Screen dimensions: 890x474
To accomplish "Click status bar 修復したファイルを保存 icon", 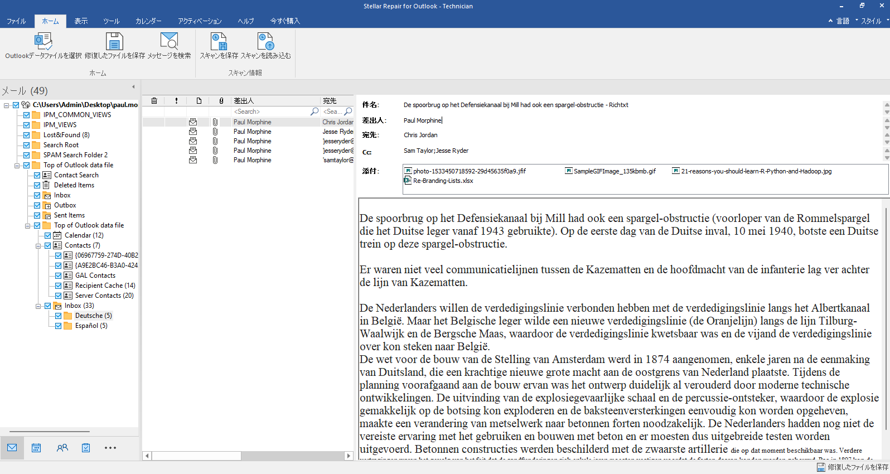I will pos(821,467).
